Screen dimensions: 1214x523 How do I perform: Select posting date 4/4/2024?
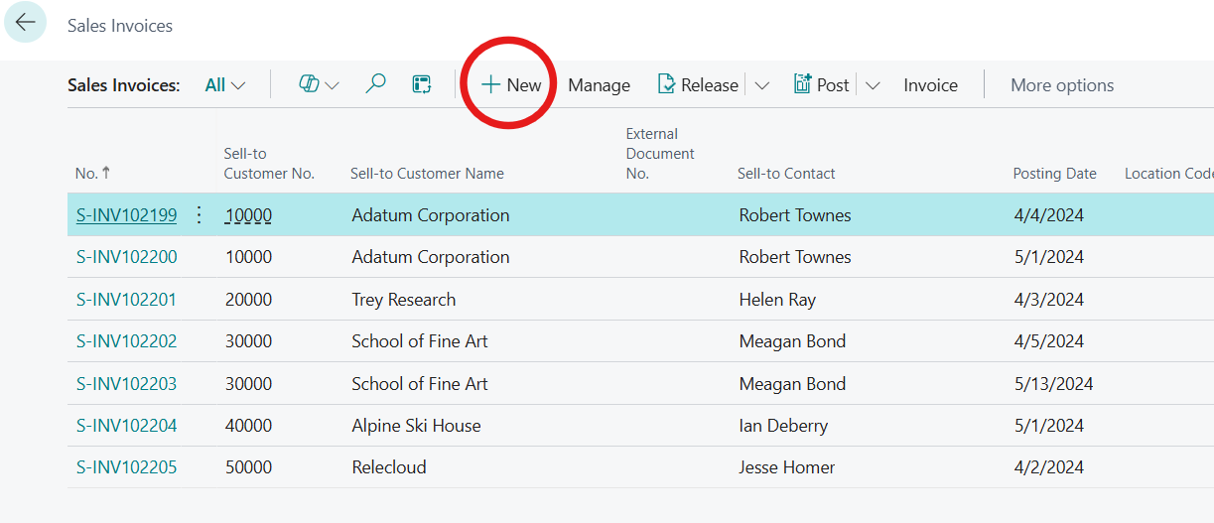[1048, 215]
